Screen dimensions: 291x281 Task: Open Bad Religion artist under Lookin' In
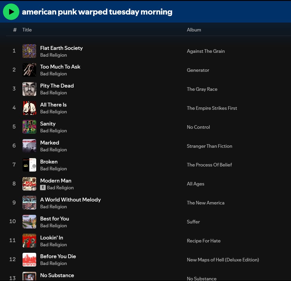[x=53, y=245]
